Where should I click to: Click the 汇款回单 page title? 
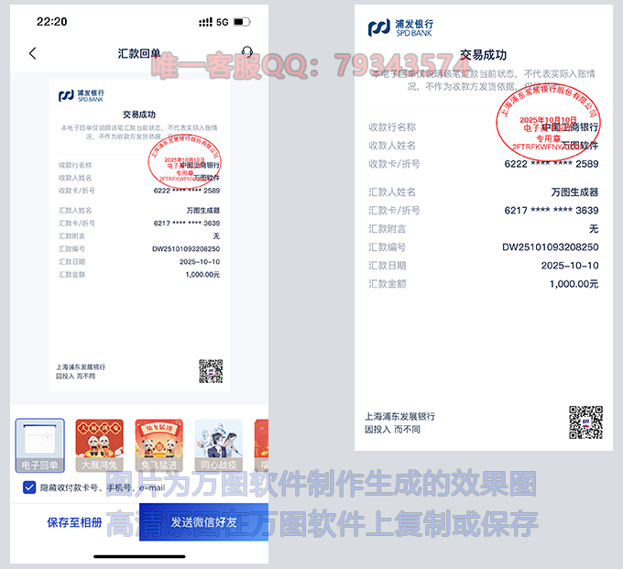(x=139, y=53)
